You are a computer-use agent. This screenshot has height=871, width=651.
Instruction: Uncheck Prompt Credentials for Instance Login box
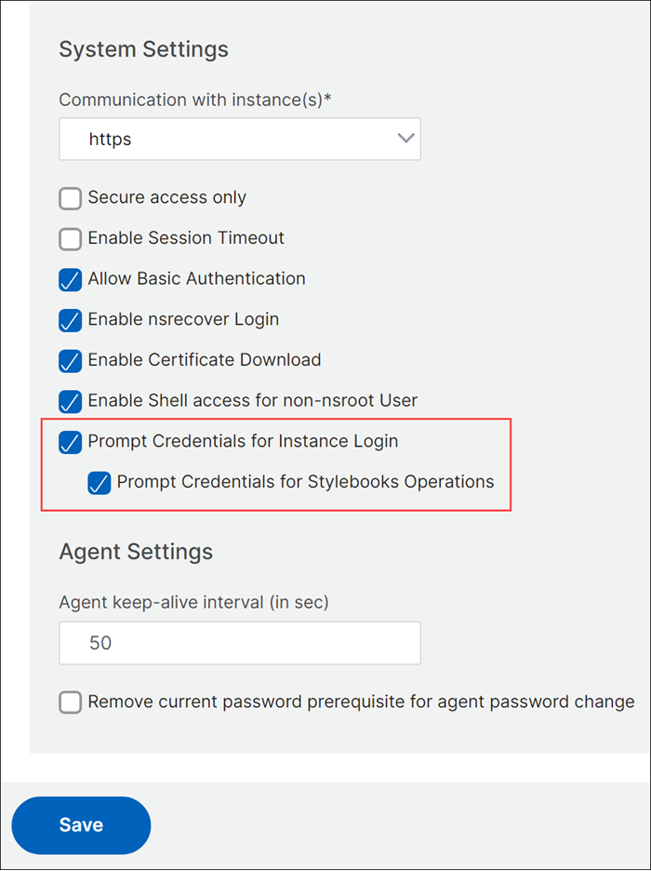click(71, 442)
